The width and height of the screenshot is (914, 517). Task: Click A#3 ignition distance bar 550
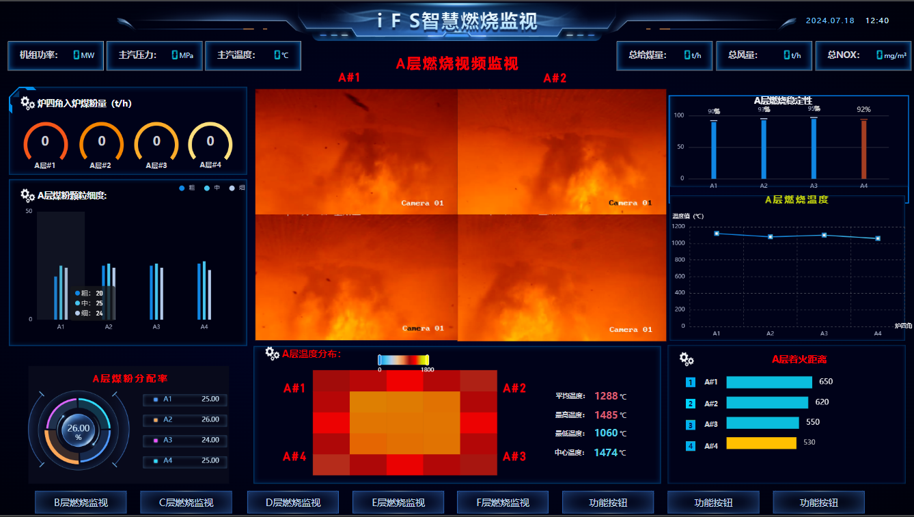tap(762, 423)
